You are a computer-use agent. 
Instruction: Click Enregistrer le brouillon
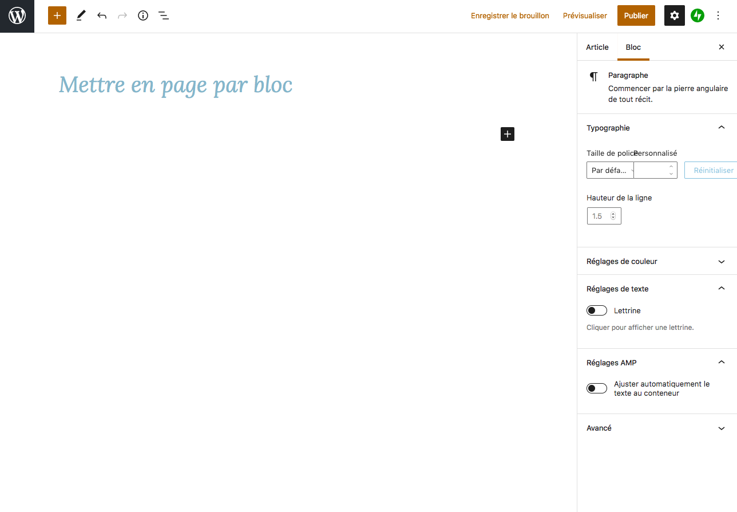(510, 15)
